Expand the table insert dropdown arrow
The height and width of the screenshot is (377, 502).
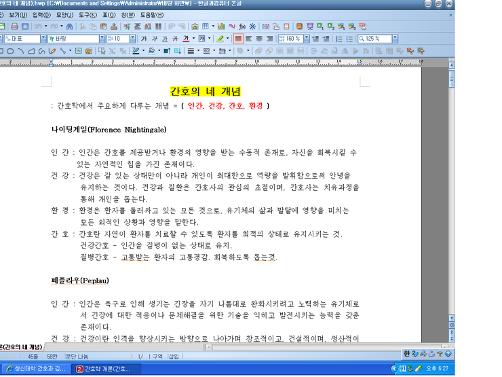point(213,26)
